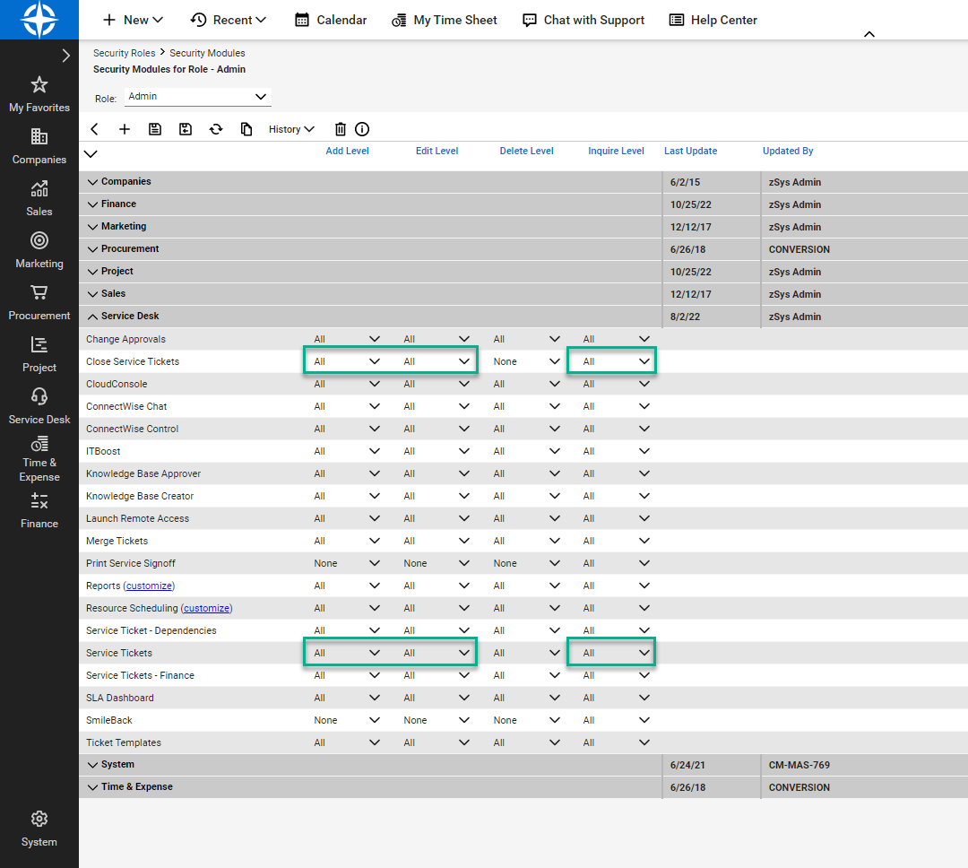Click the Security Roles breadcrumb link
Image resolution: width=968 pixels, height=868 pixels.
click(124, 53)
